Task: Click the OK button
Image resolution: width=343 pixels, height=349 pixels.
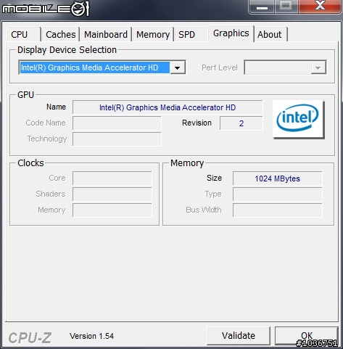Action: (307, 336)
